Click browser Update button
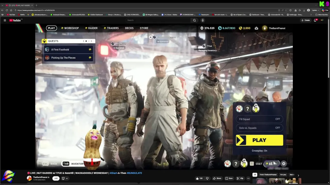 pyautogui.click(x=315, y=10)
